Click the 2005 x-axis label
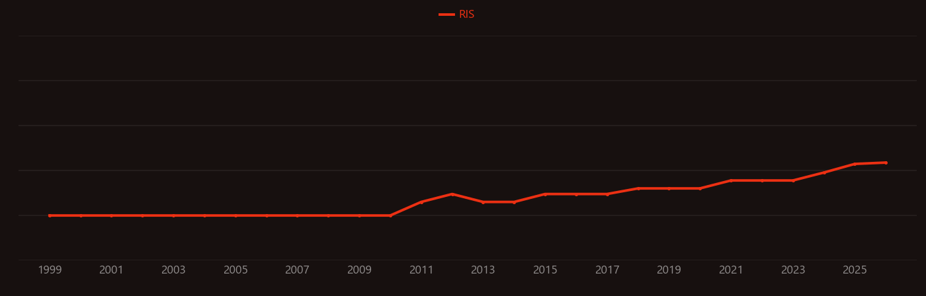Viewport: 926px width, 296px height. click(235, 270)
